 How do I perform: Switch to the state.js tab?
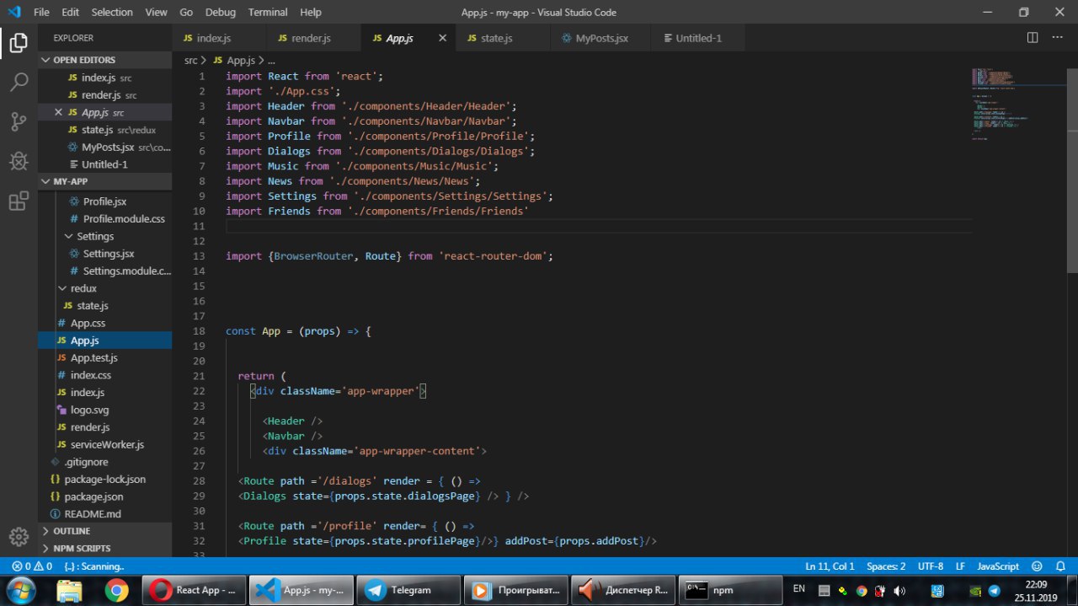pos(496,38)
